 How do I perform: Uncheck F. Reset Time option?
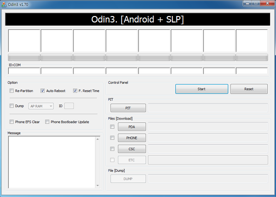point(75,91)
